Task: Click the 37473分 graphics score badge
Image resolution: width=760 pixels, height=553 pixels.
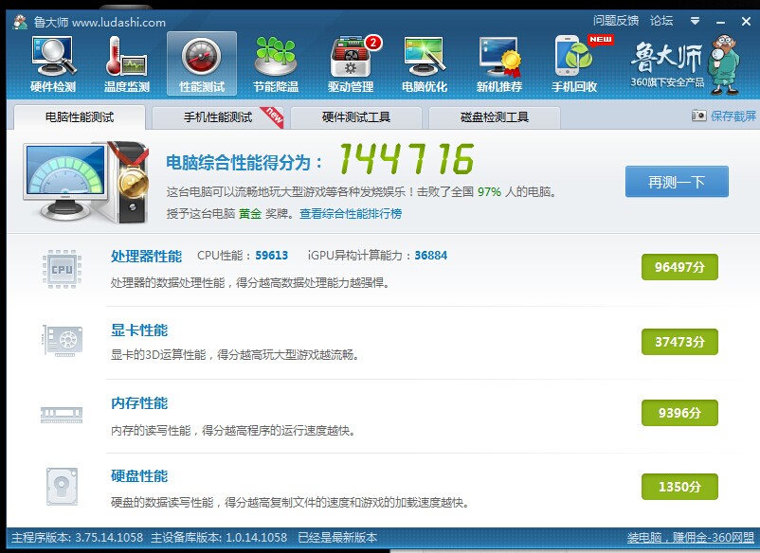Action: point(679,342)
